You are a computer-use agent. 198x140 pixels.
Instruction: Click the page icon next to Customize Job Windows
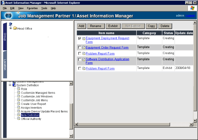[x=19, y=96]
